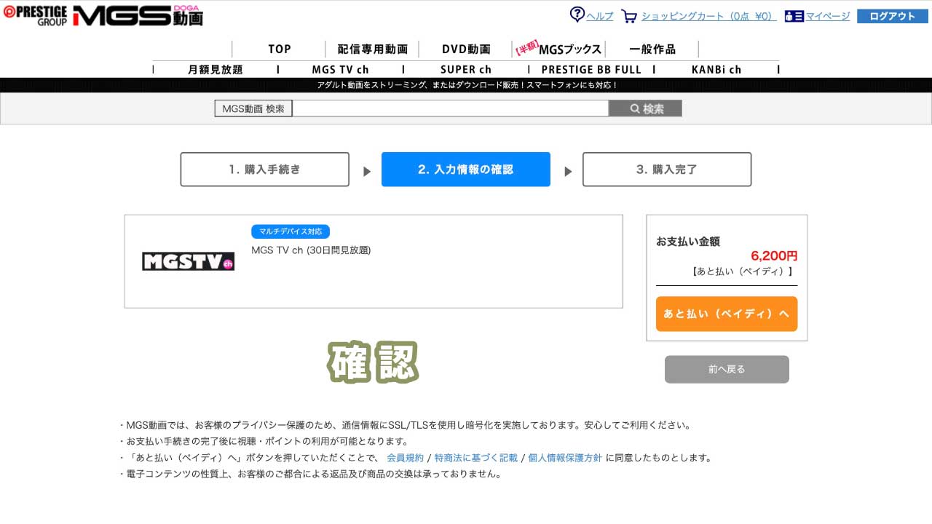This screenshot has width=932, height=524.
Task: Open the 配信専用動画 menu item
Action: [x=372, y=49]
